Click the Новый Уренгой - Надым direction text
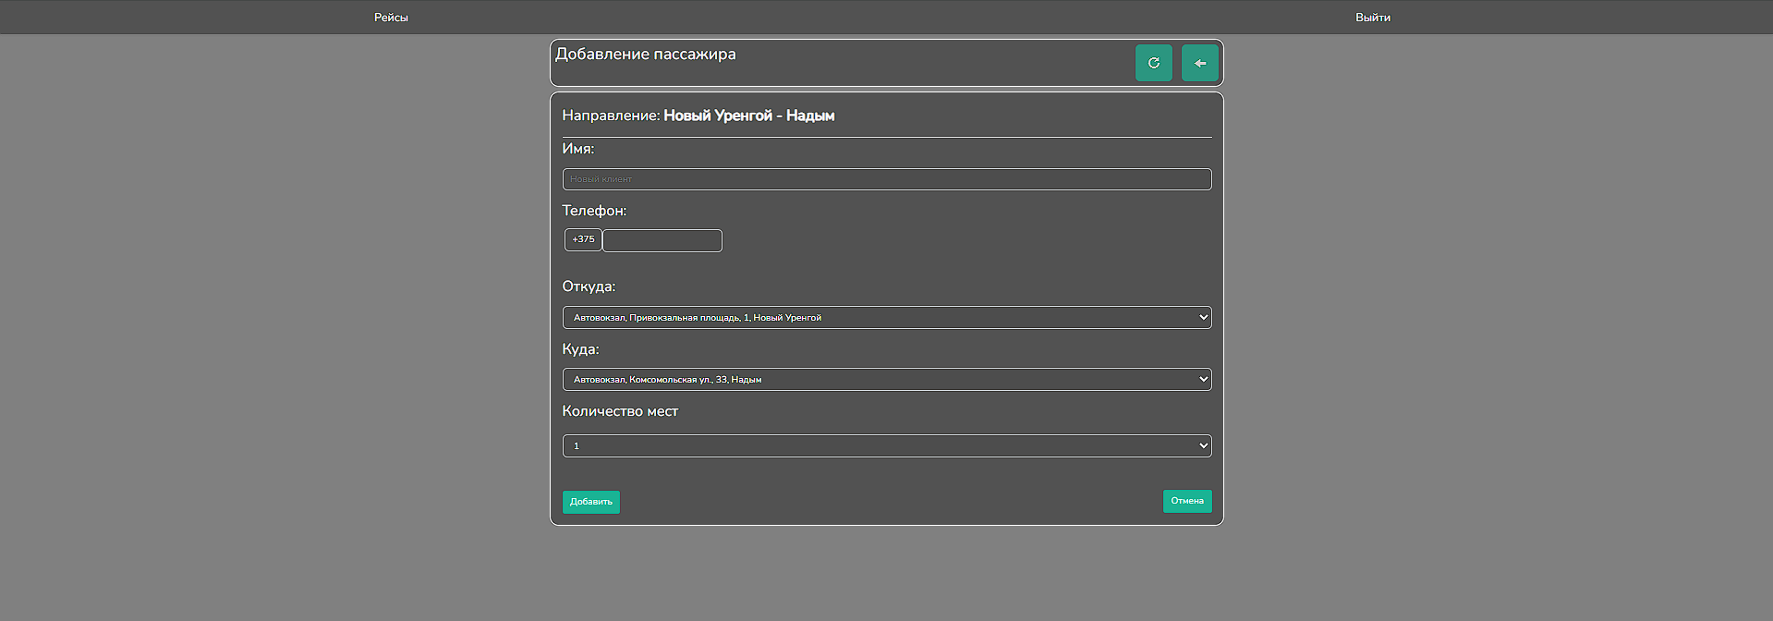The width and height of the screenshot is (1773, 621). tap(748, 116)
